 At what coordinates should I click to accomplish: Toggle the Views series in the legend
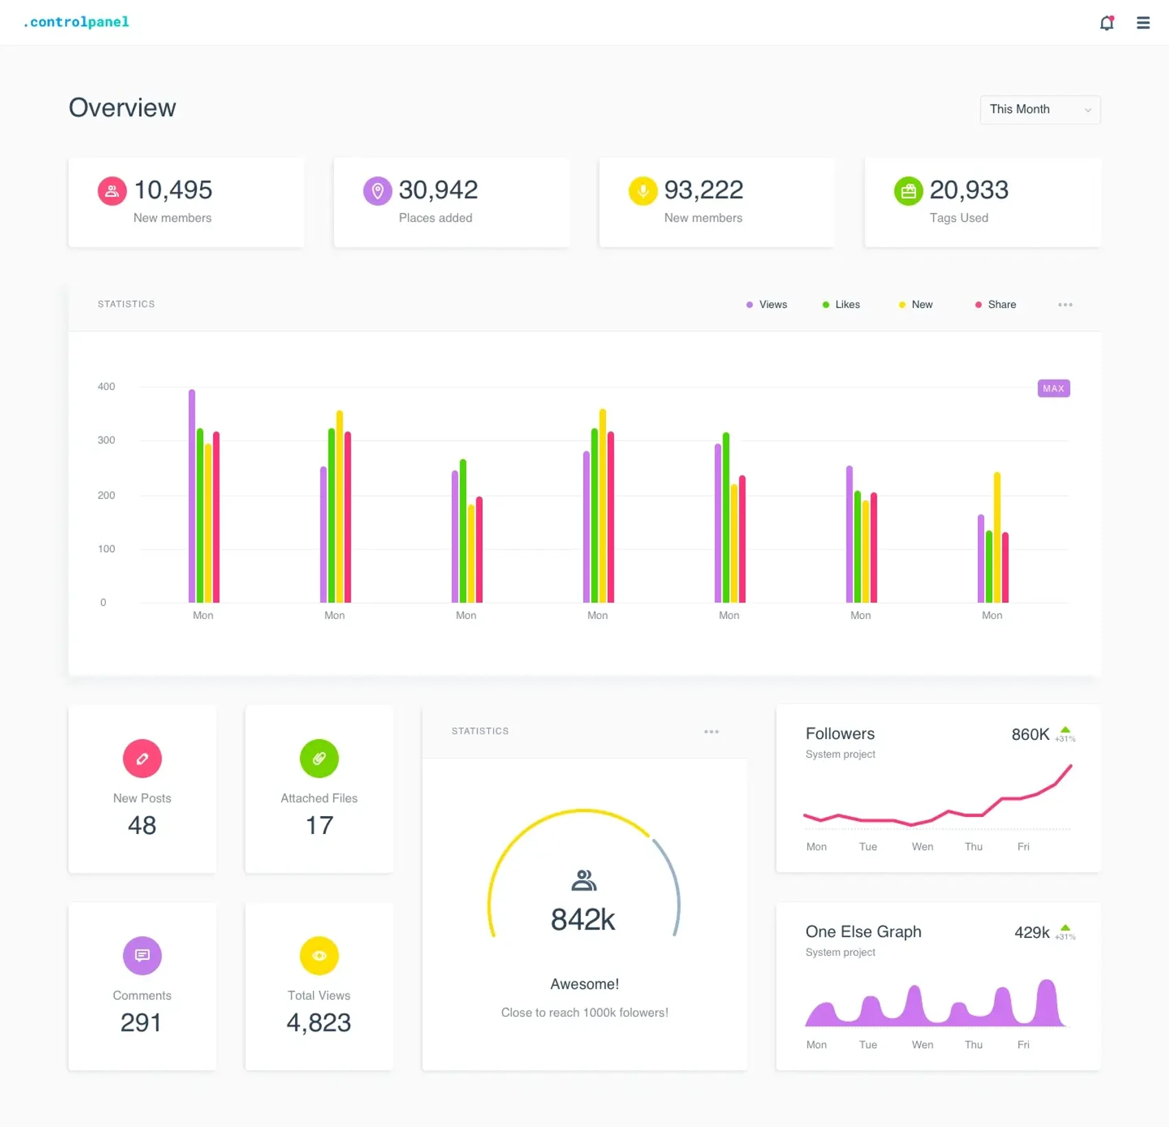click(766, 305)
